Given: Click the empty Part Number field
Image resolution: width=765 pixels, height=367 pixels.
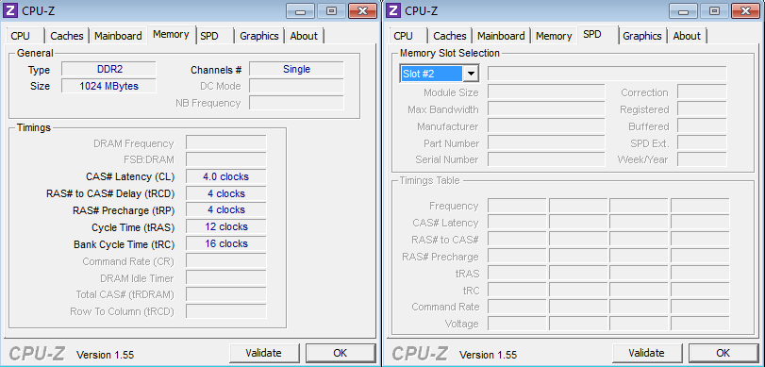Looking at the screenshot, I should coord(546,143).
